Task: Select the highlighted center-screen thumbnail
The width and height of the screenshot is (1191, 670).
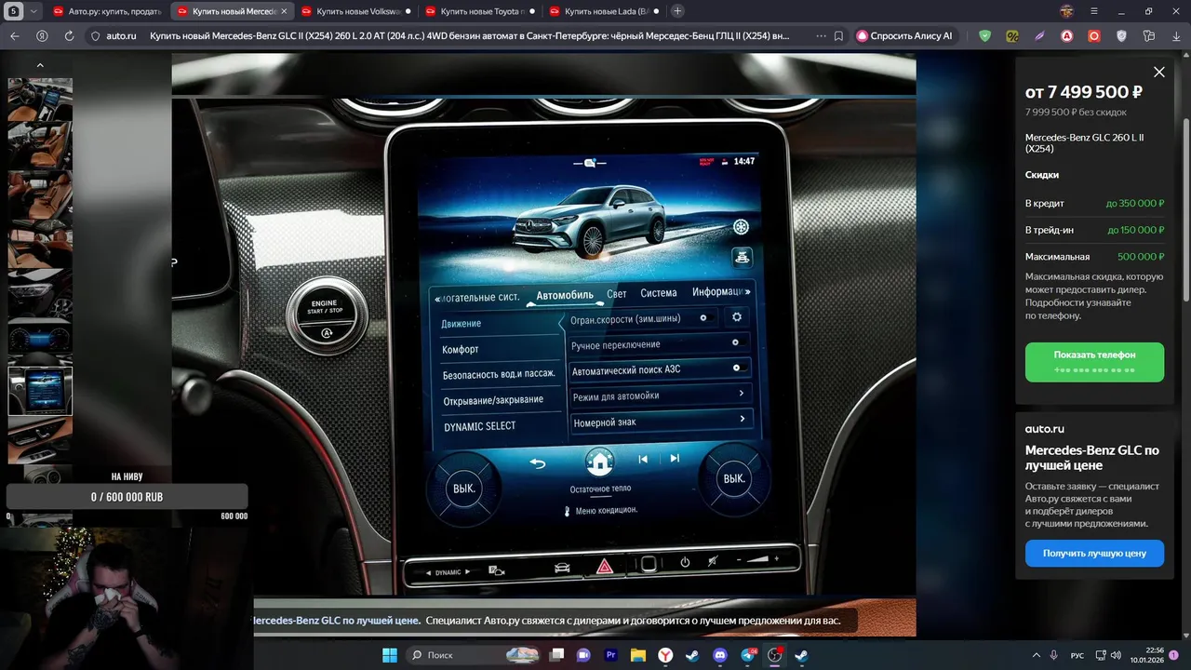Action: coord(40,391)
